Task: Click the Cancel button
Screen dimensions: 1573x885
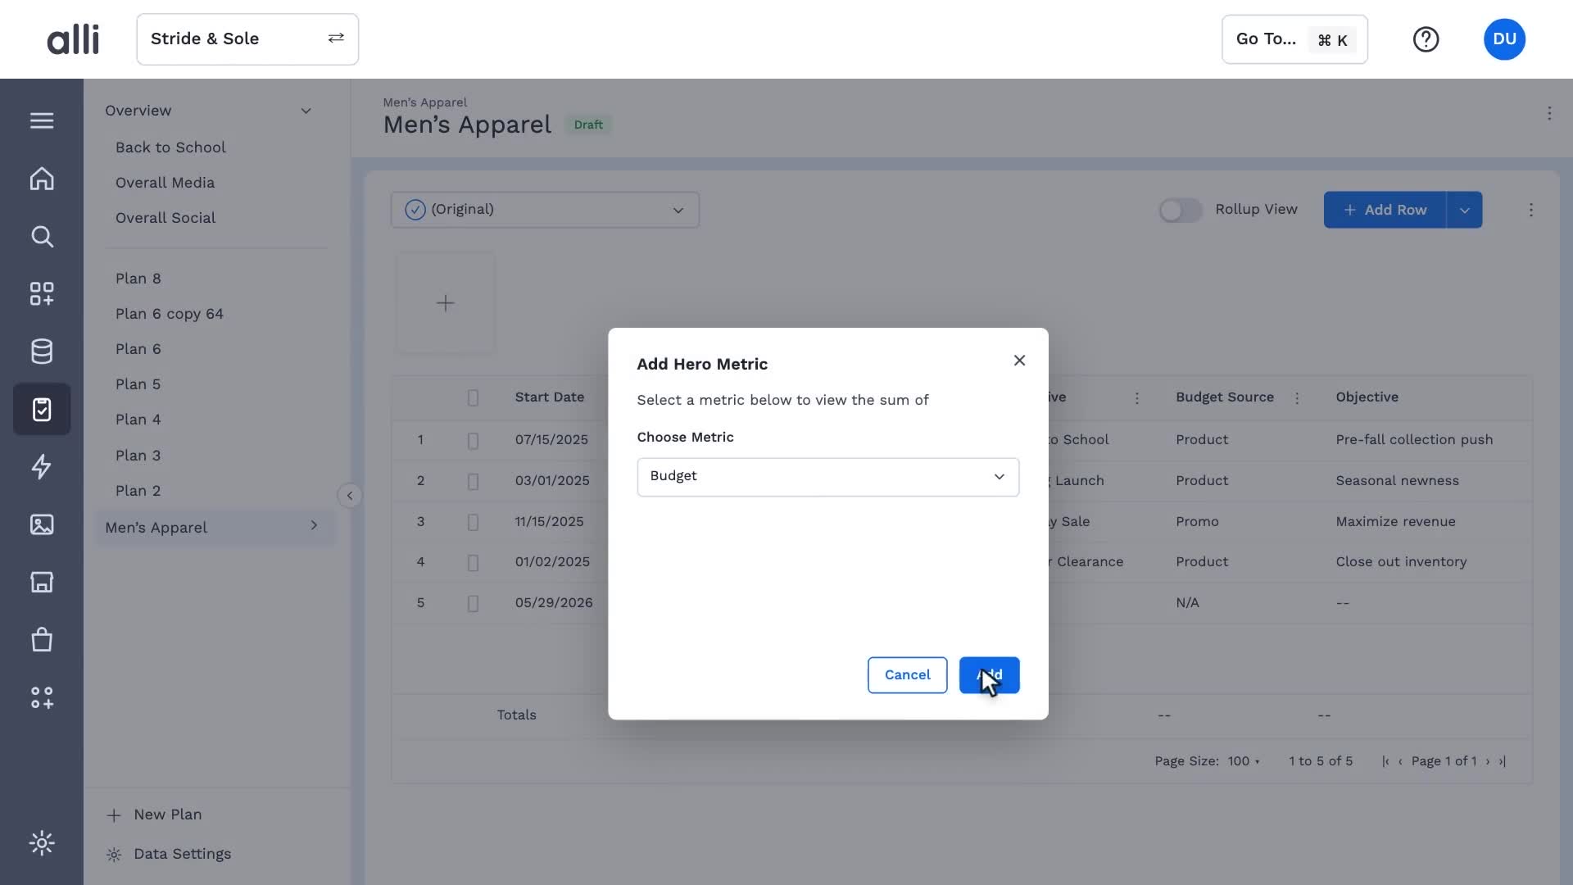Action: [x=907, y=675]
